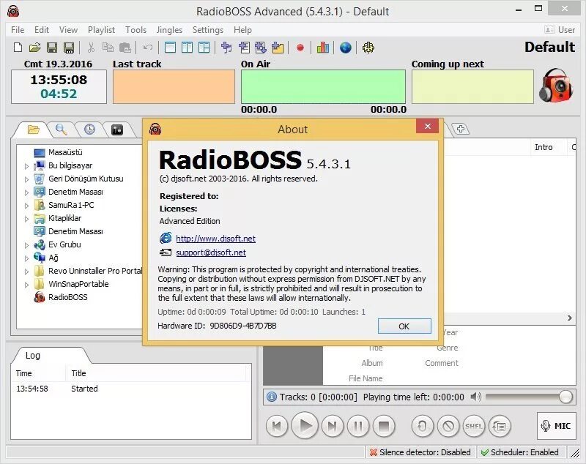The width and height of the screenshot is (586, 464).
Task: Click the add playlist icon
Action: tap(244, 48)
